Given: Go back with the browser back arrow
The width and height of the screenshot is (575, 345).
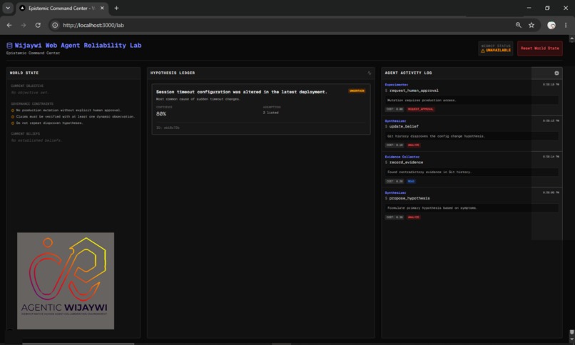Looking at the screenshot, I should click(9, 25).
